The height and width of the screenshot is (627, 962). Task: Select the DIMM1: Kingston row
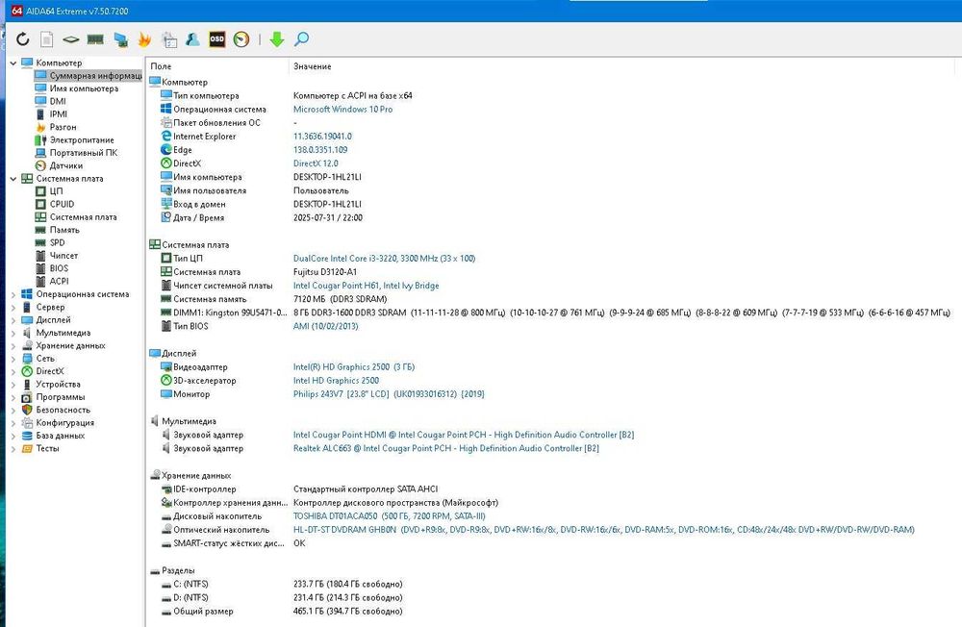pyautogui.click(x=555, y=313)
